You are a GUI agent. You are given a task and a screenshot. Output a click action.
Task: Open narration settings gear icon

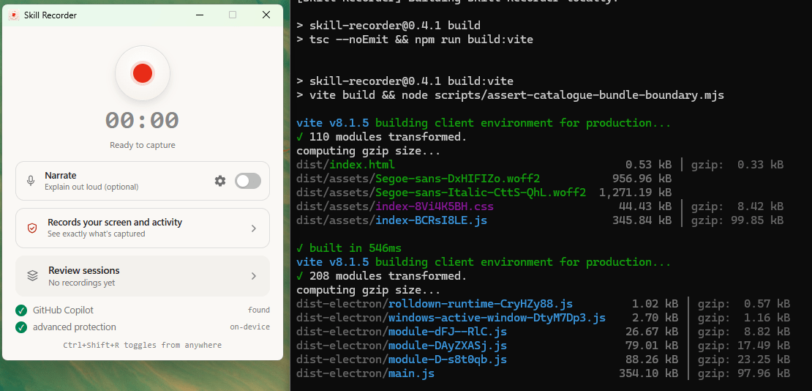point(220,181)
